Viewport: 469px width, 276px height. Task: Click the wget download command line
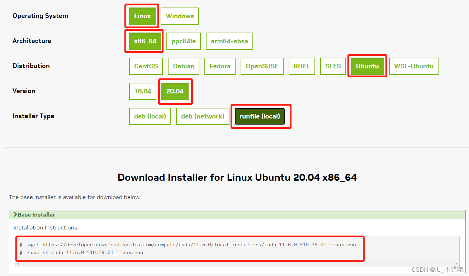(x=192, y=245)
